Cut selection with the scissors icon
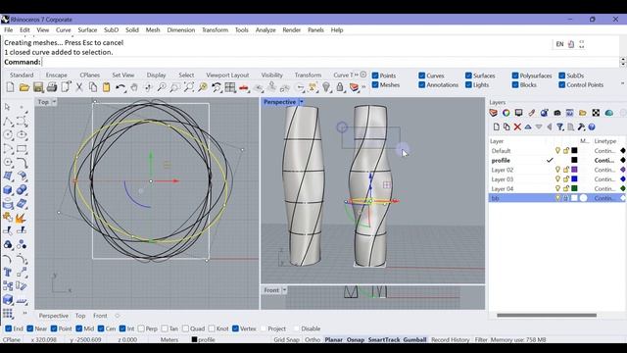 [x=79, y=87]
